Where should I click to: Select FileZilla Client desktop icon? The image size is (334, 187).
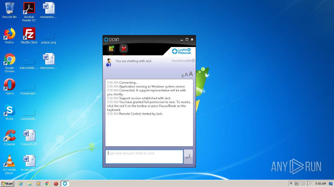pyautogui.click(x=29, y=36)
